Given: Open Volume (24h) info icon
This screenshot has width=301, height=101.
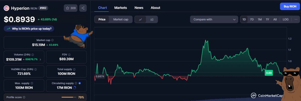Looking at the screenshot, I should (33, 55).
